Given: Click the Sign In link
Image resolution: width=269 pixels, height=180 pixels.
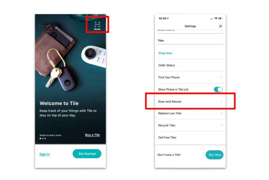Looking at the screenshot, I should click(44, 154).
